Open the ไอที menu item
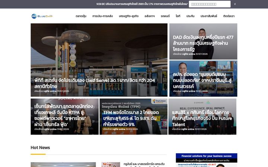This screenshot has width=268, height=167. (x=178, y=16)
